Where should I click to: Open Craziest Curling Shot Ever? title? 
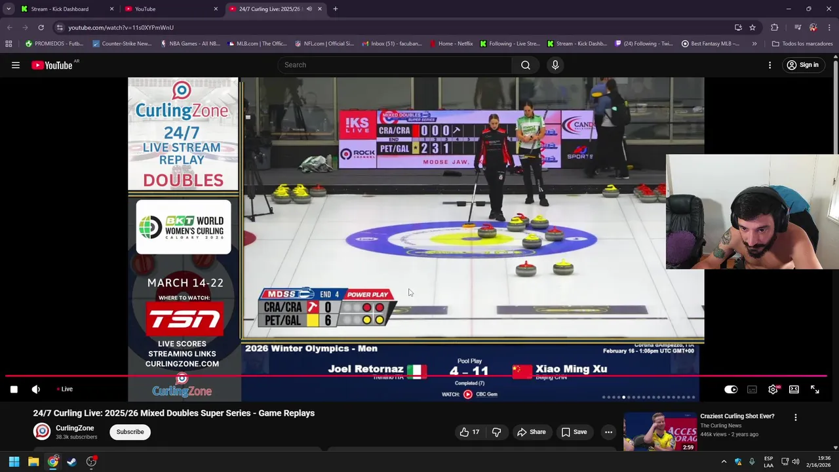point(737,416)
